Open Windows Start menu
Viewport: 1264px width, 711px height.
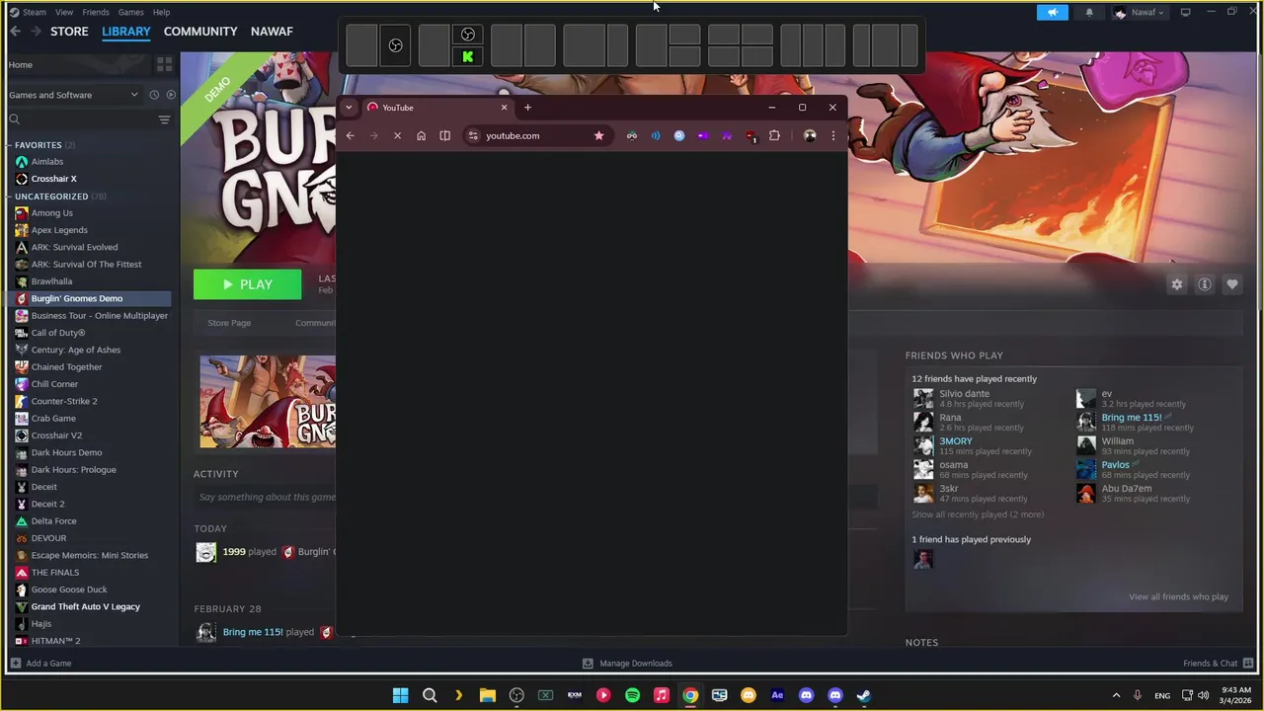400,695
